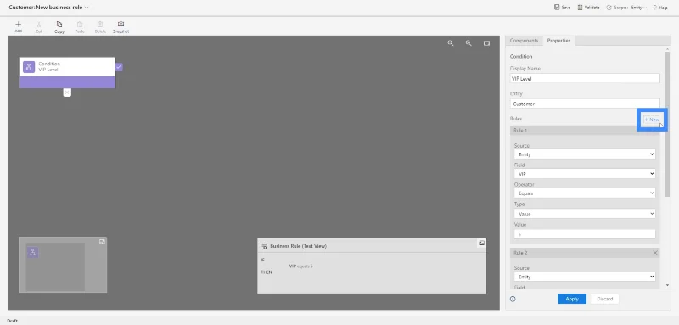The width and height of the screenshot is (679, 325).
Task: Remove Rule 2 with its X button
Action: (655, 253)
